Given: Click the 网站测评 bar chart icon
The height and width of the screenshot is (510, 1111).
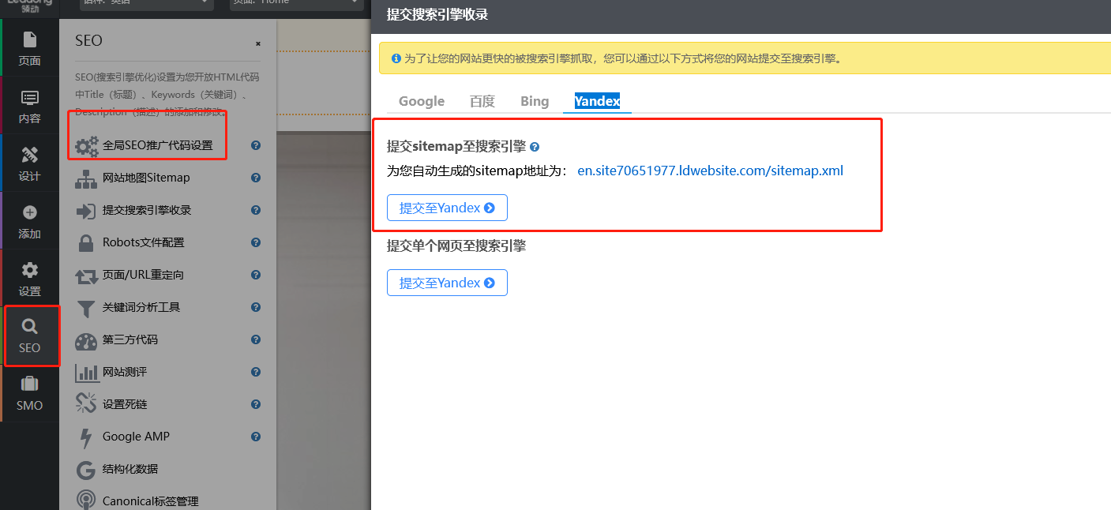Looking at the screenshot, I should [x=85, y=371].
